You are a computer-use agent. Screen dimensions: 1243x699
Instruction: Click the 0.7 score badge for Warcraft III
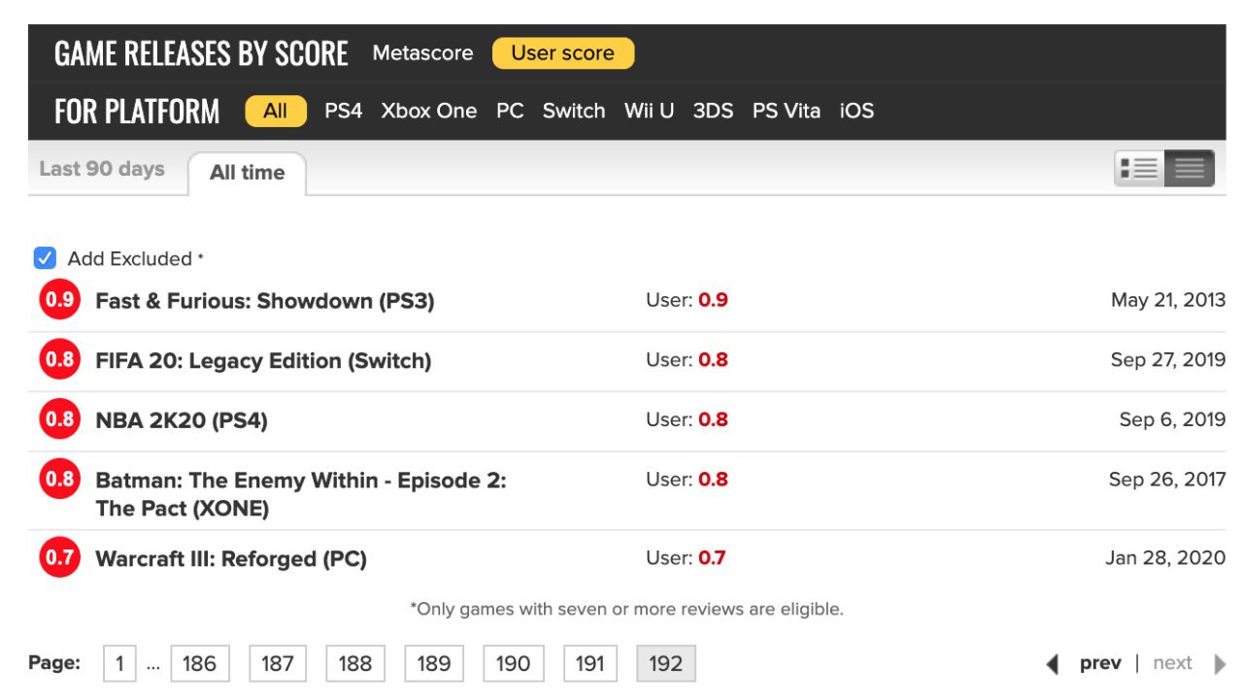(x=59, y=557)
